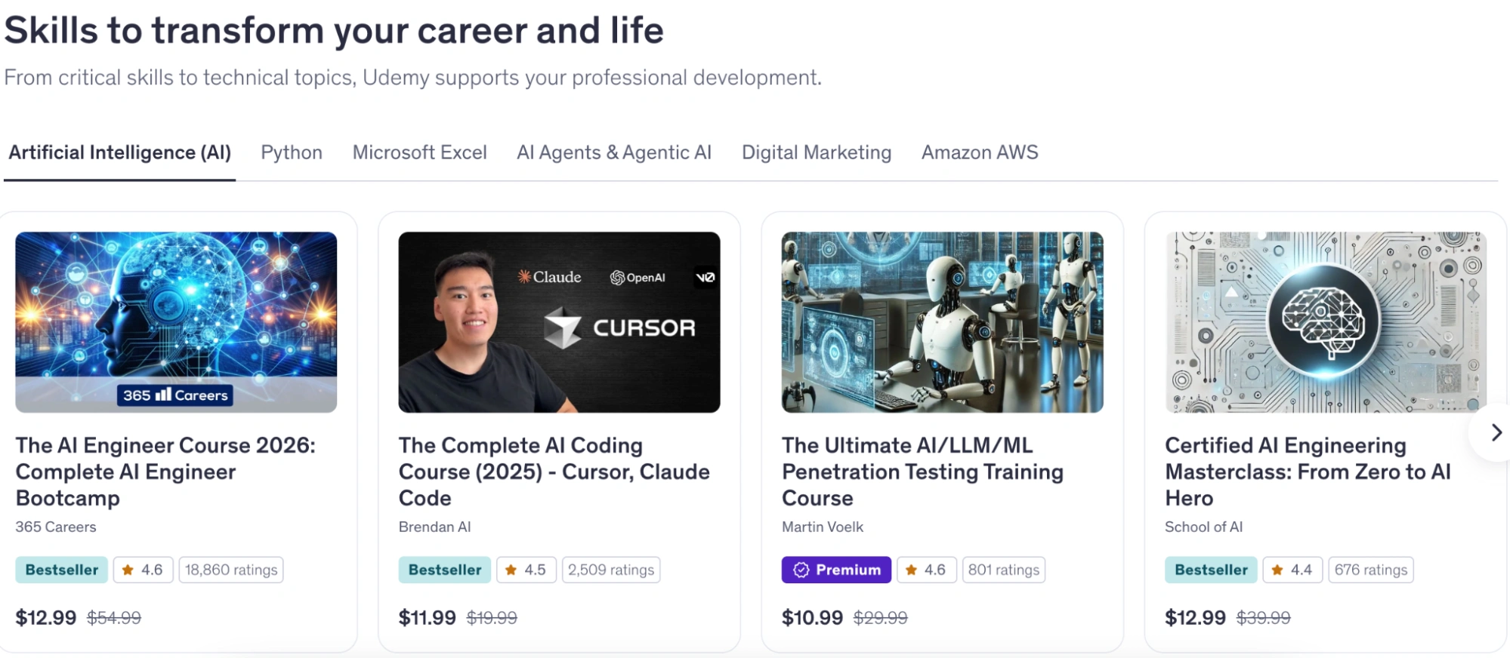View Amazon AWS courses
Image resolution: width=1510 pixels, height=658 pixels.
(979, 152)
